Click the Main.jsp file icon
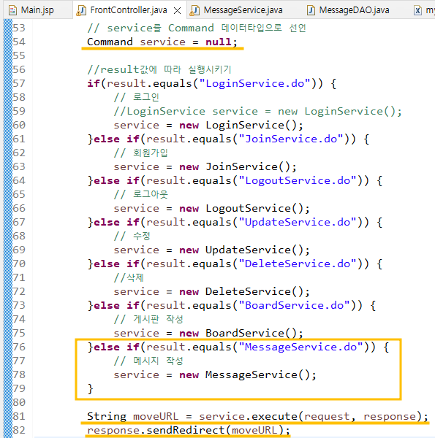 (x=12, y=10)
